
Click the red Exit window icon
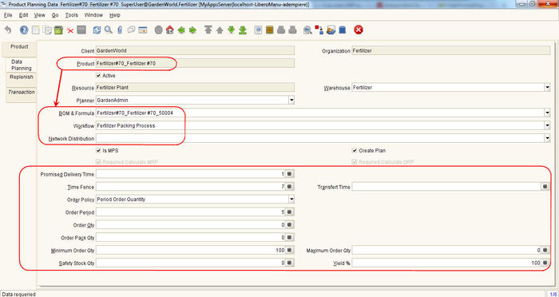click(x=359, y=30)
